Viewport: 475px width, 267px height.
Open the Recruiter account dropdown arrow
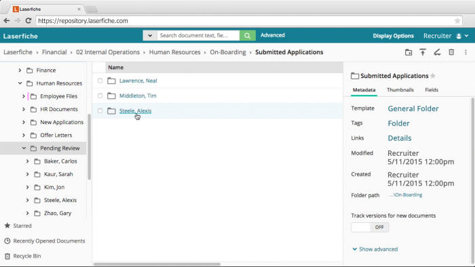(x=467, y=36)
